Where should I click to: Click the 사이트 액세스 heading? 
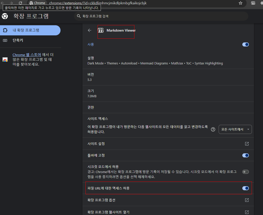[98, 119]
